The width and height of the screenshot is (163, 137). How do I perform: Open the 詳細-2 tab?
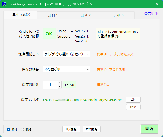86,15
